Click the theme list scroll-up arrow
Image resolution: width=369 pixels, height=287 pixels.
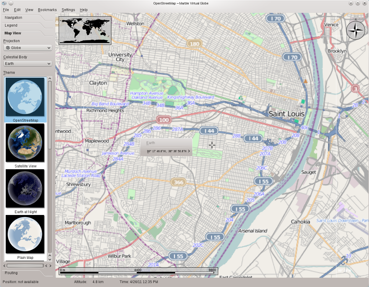[50, 79]
